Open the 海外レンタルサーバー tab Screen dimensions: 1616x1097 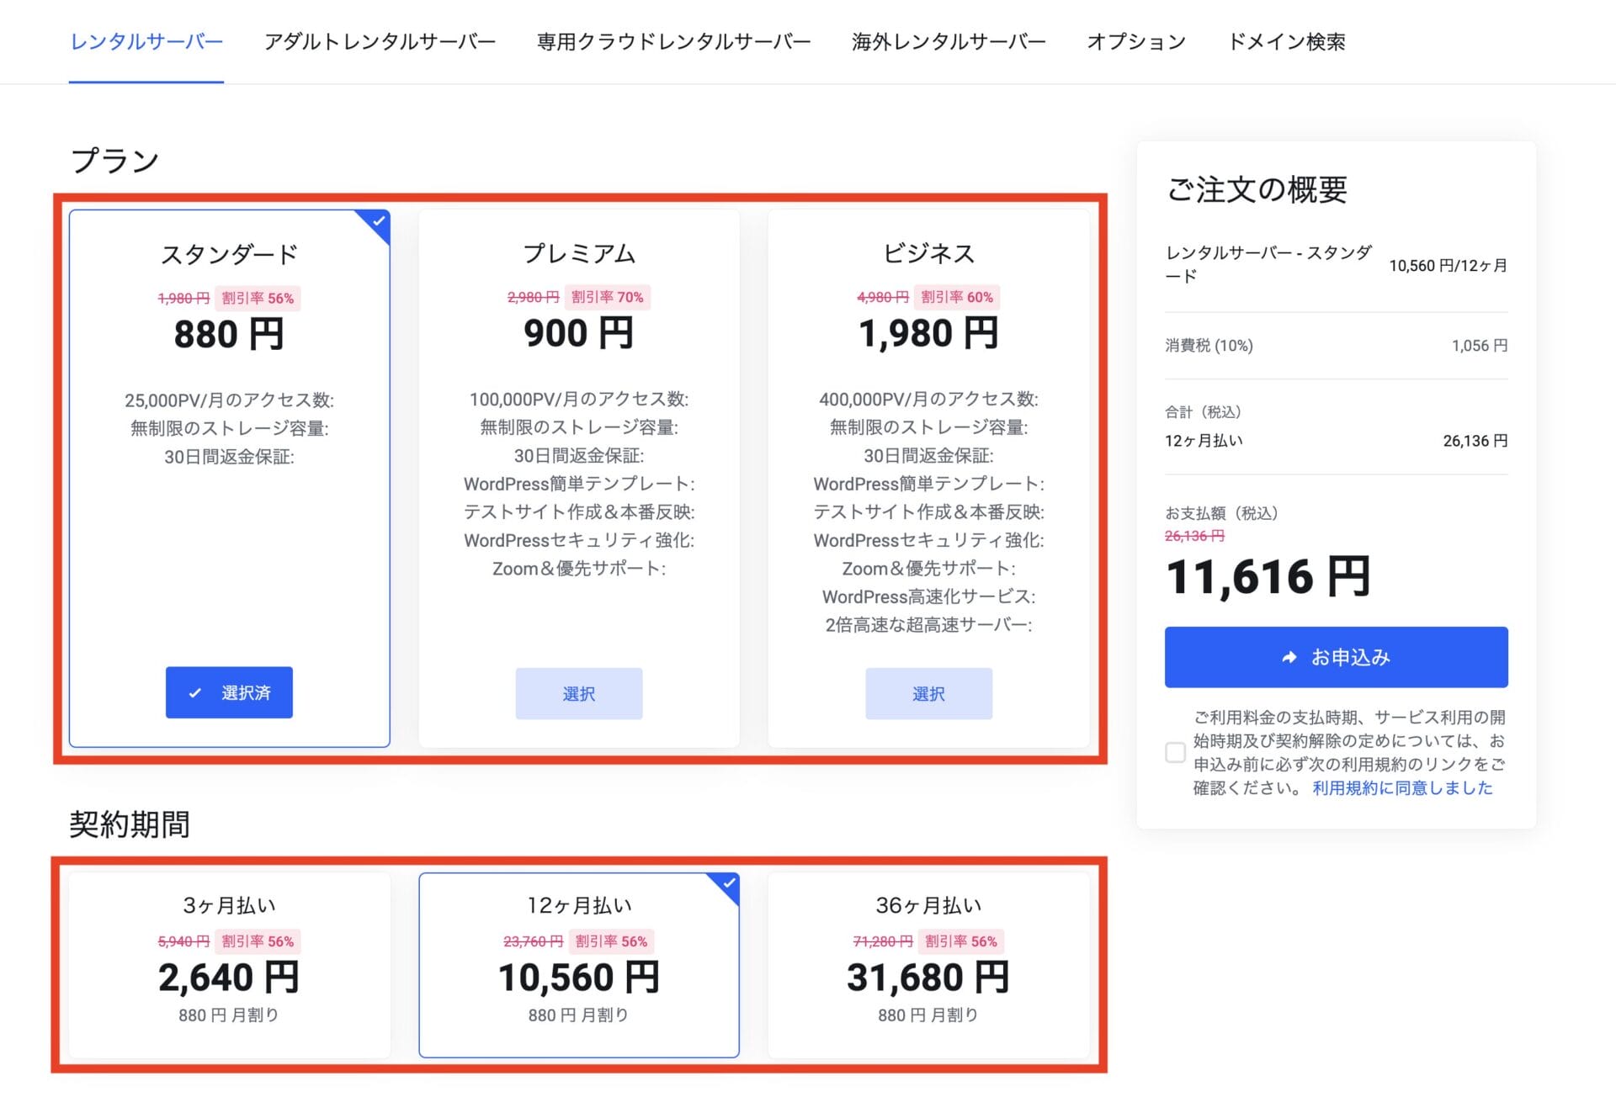point(949,42)
